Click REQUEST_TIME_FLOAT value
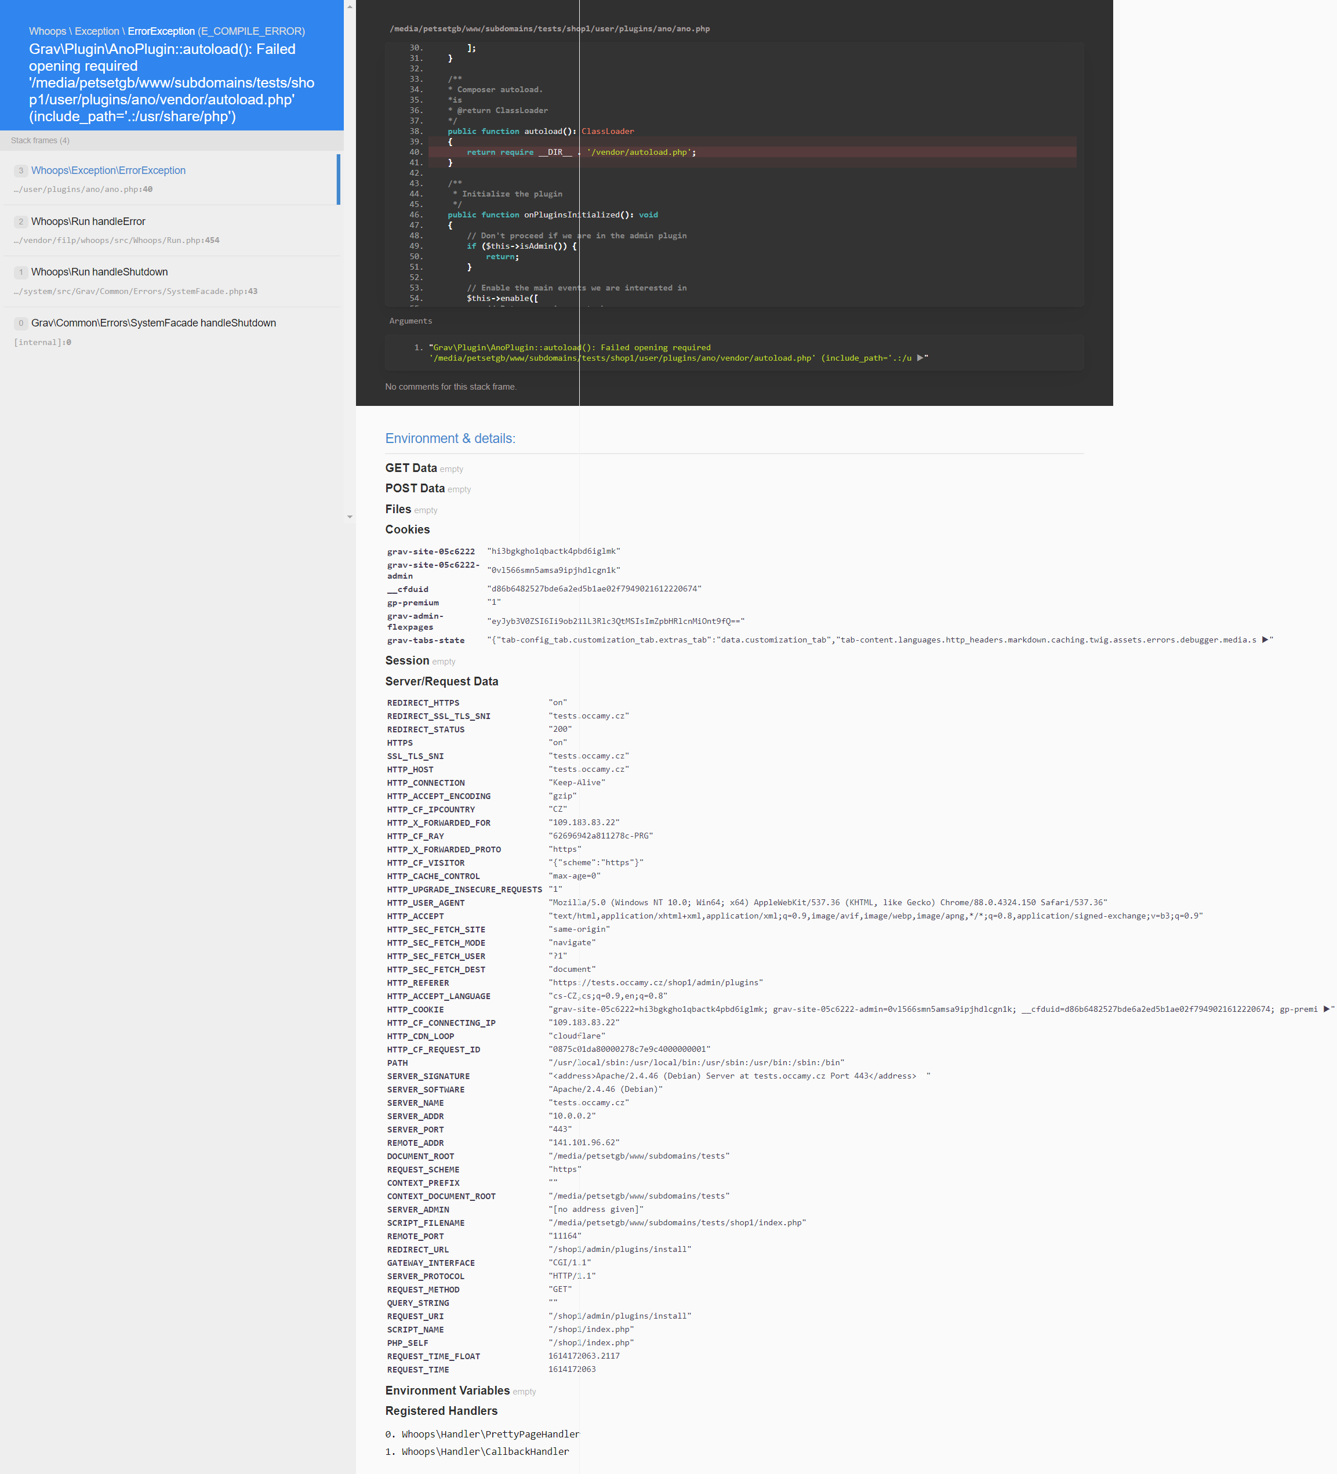Image resolution: width=1337 pixels, height=1474 pixels. tap(583, 1356)
